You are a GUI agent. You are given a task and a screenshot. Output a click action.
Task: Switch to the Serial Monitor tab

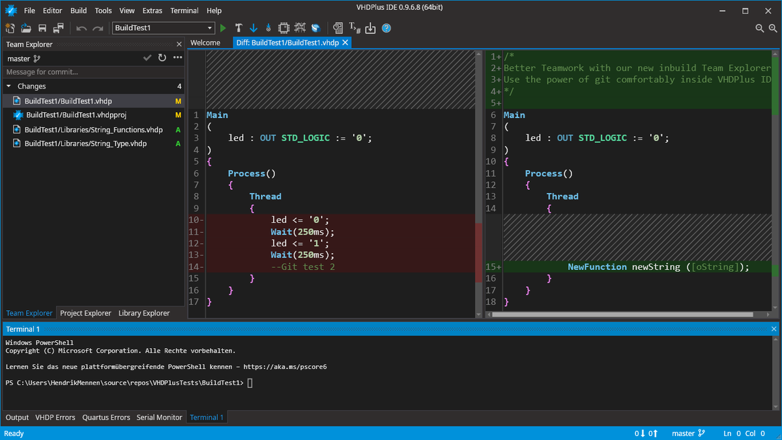pos(160,417)
